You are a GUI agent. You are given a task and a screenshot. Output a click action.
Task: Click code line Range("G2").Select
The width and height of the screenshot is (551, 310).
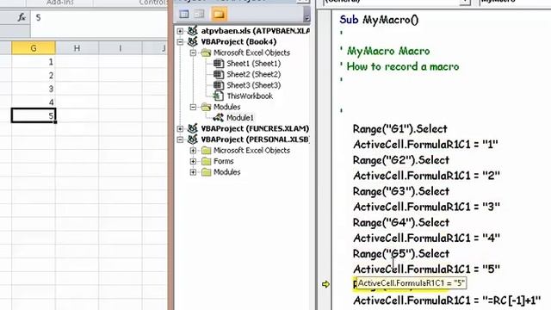[401, 160]
